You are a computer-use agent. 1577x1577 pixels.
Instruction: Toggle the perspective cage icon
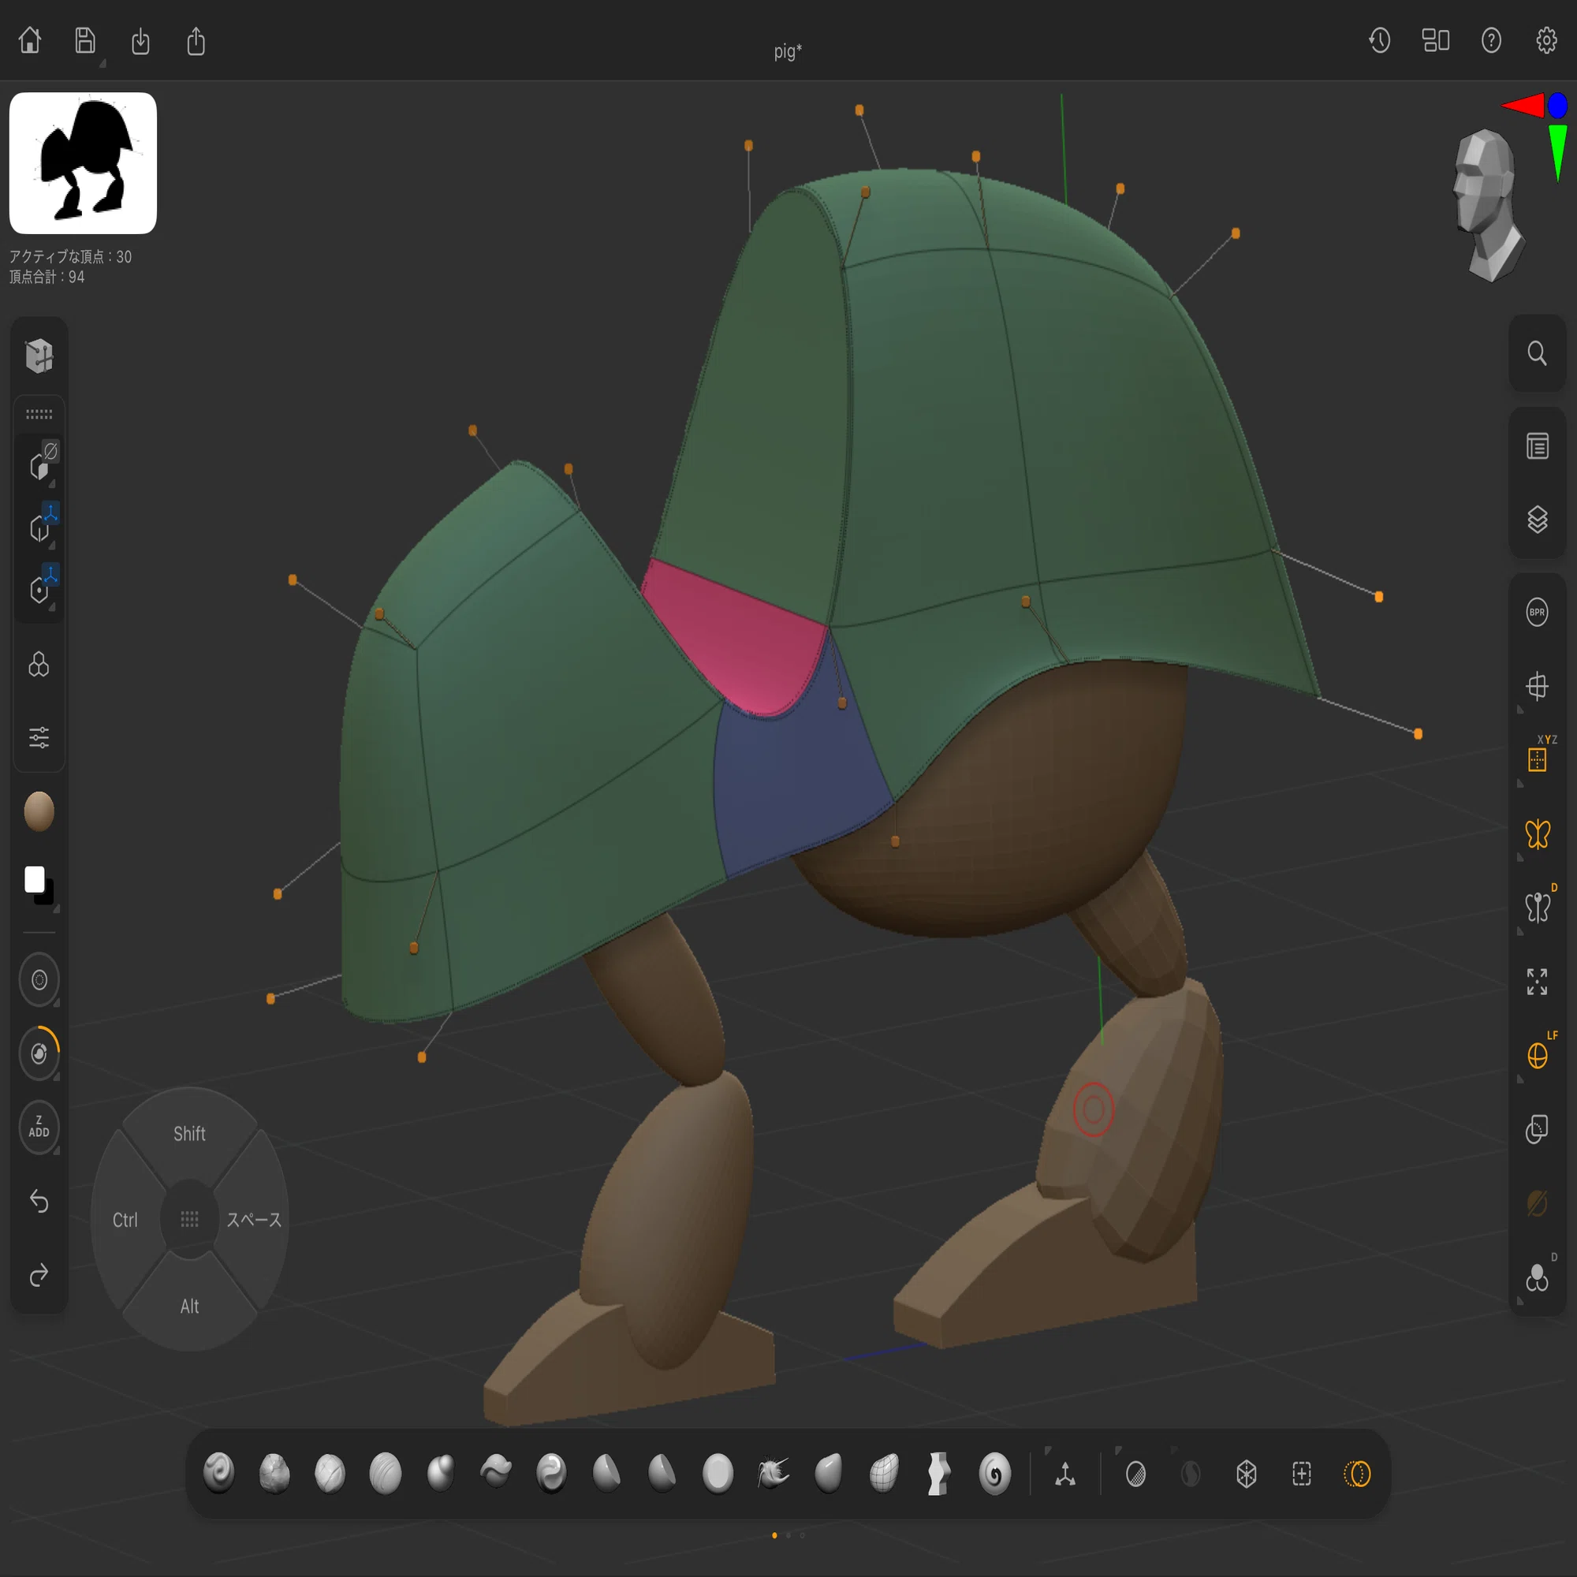pos(1537,686)
